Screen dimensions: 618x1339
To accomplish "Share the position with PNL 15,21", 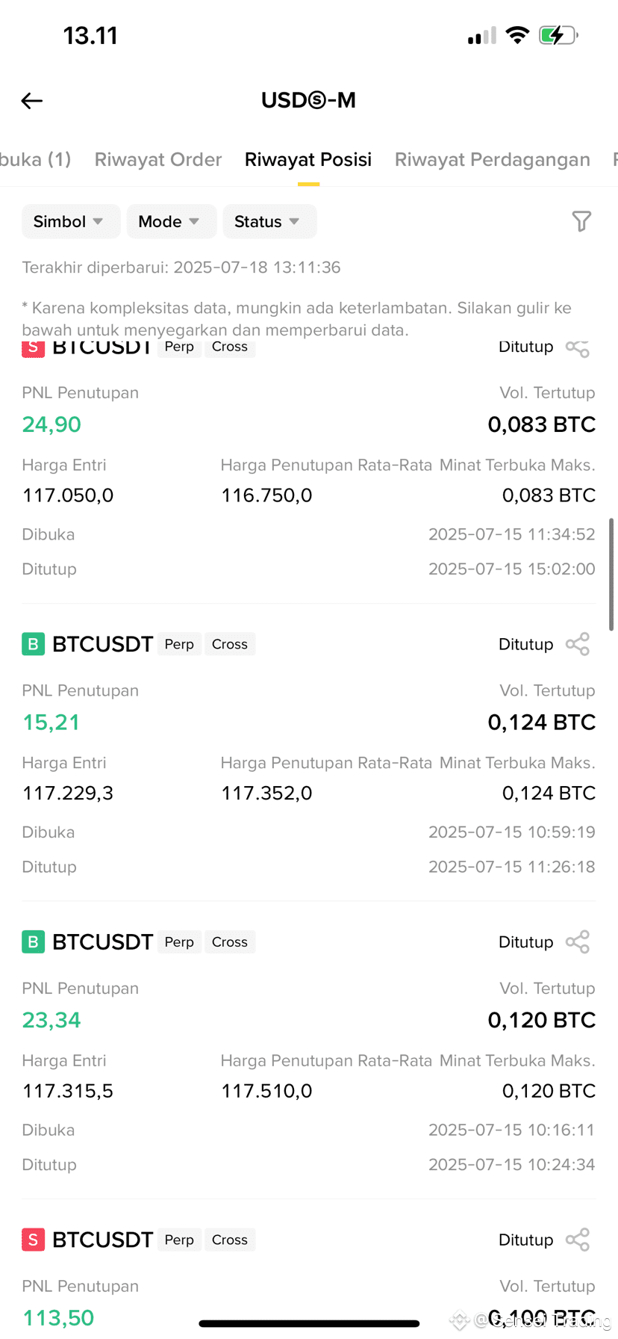I will click(578, 644).
